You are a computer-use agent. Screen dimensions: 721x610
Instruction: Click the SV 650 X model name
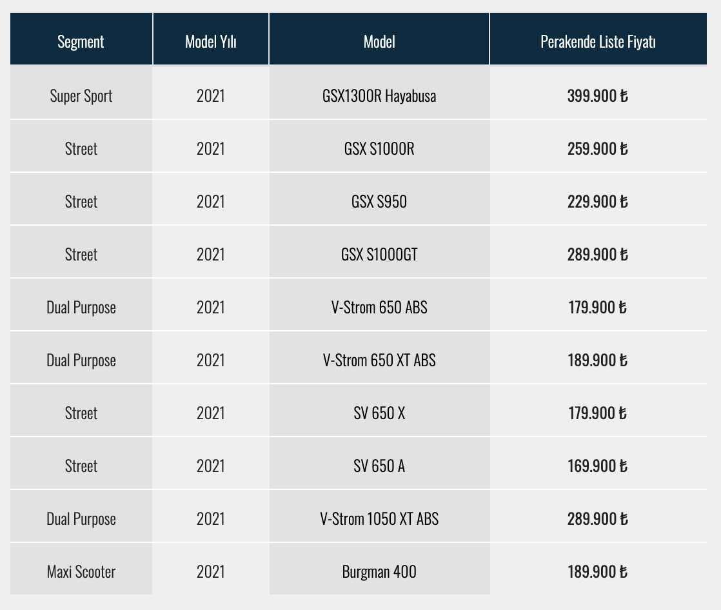point(379,413)
